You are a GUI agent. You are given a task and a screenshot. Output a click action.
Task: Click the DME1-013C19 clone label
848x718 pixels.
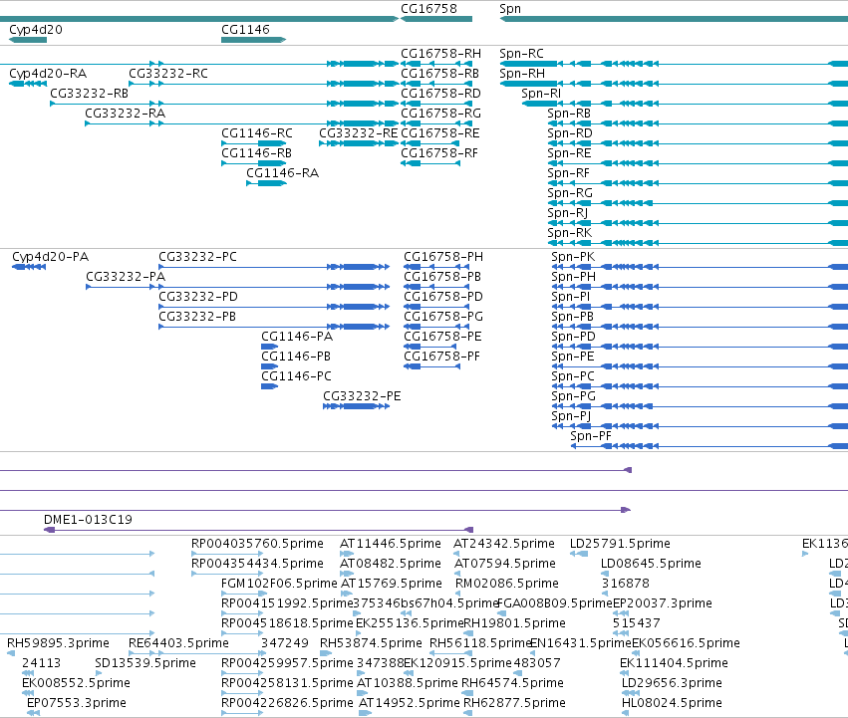click(x=88, y=520)
